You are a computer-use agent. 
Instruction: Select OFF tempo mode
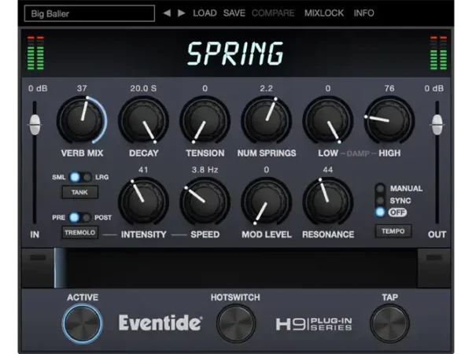381,212
